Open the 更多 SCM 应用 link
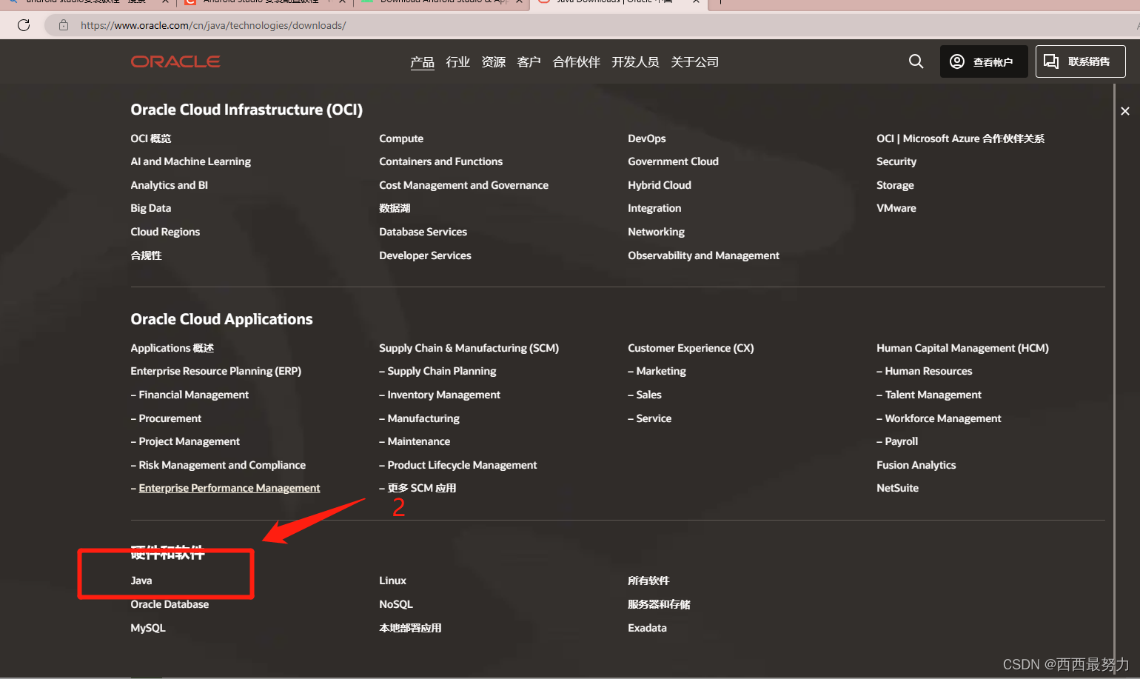The image size is (1140, 679). (x=422, y=488)
